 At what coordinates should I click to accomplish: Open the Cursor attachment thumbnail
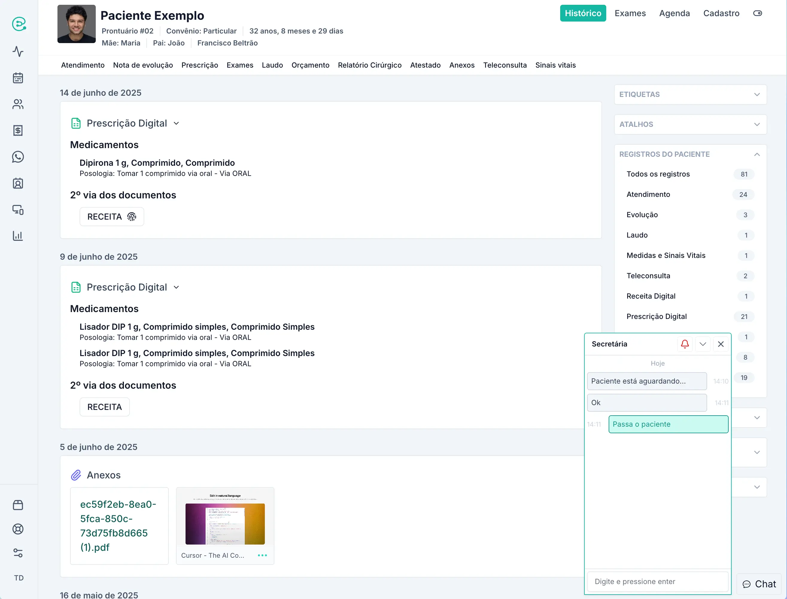click(x=225, y=523)
